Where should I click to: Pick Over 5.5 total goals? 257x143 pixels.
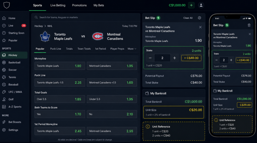(x=60, y=99)
